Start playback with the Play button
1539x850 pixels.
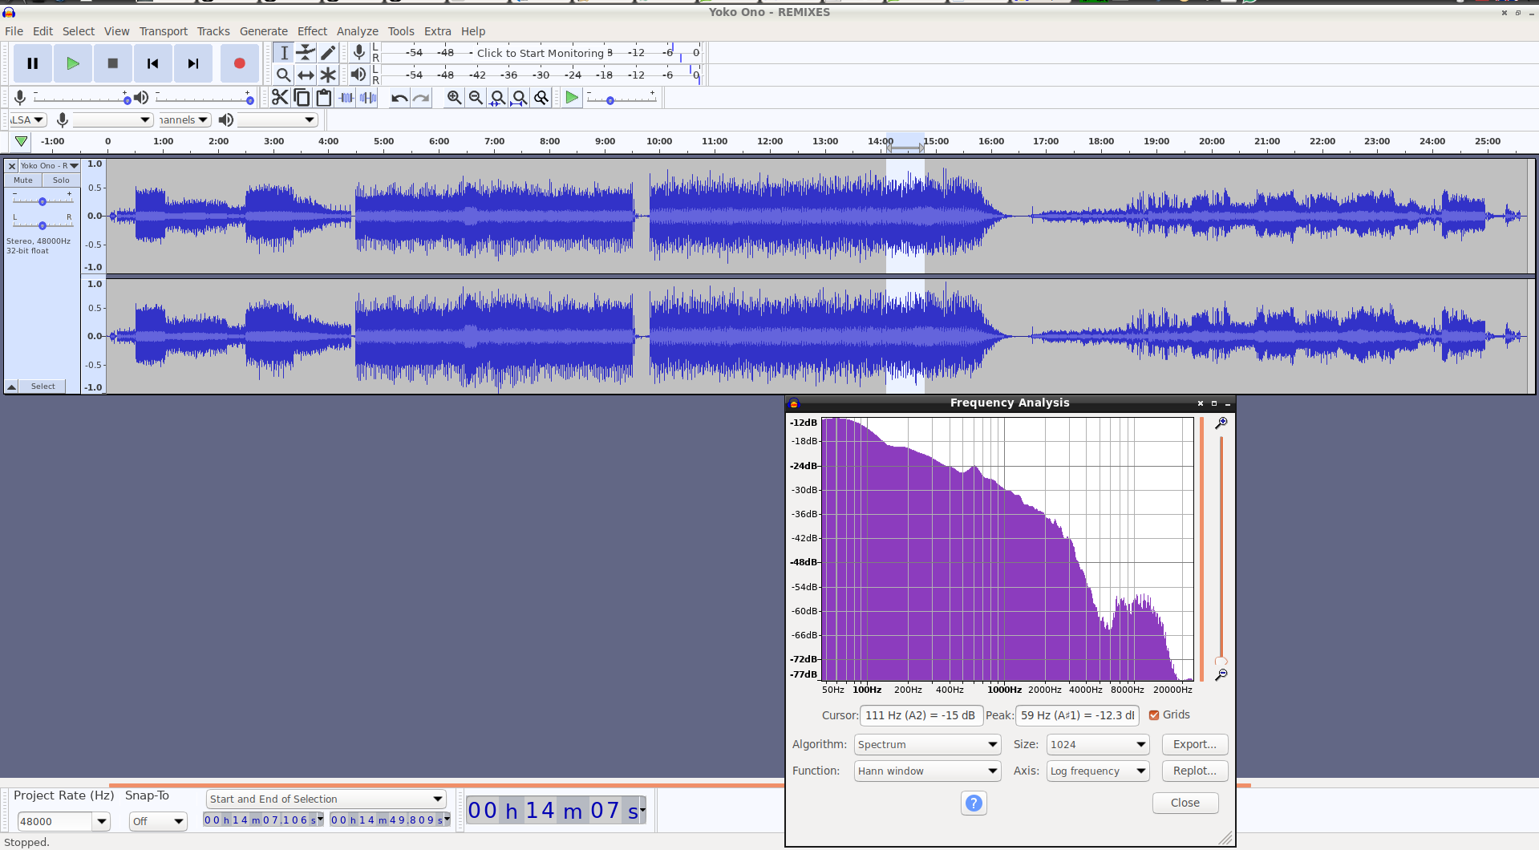pos(73,63)
